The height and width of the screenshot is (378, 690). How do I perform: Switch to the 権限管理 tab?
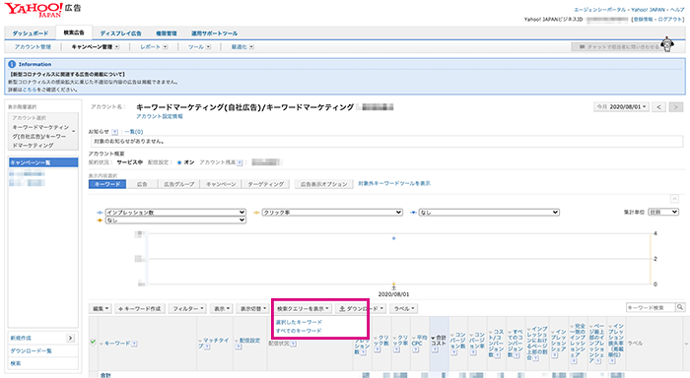tap(167, 33)
